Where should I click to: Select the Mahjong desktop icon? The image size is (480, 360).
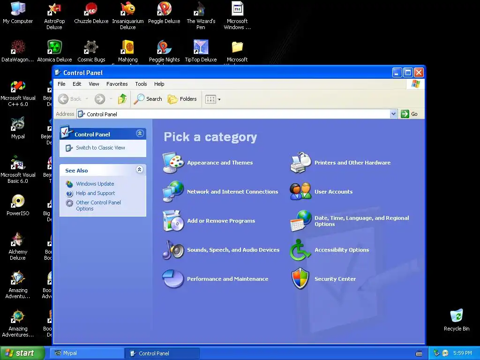pyautogui.click(x=128, y=51)
